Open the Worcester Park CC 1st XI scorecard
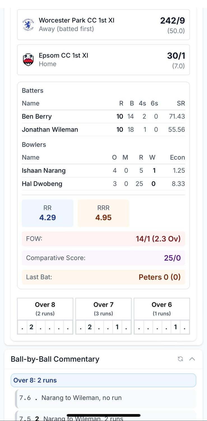 pos(103,24)
